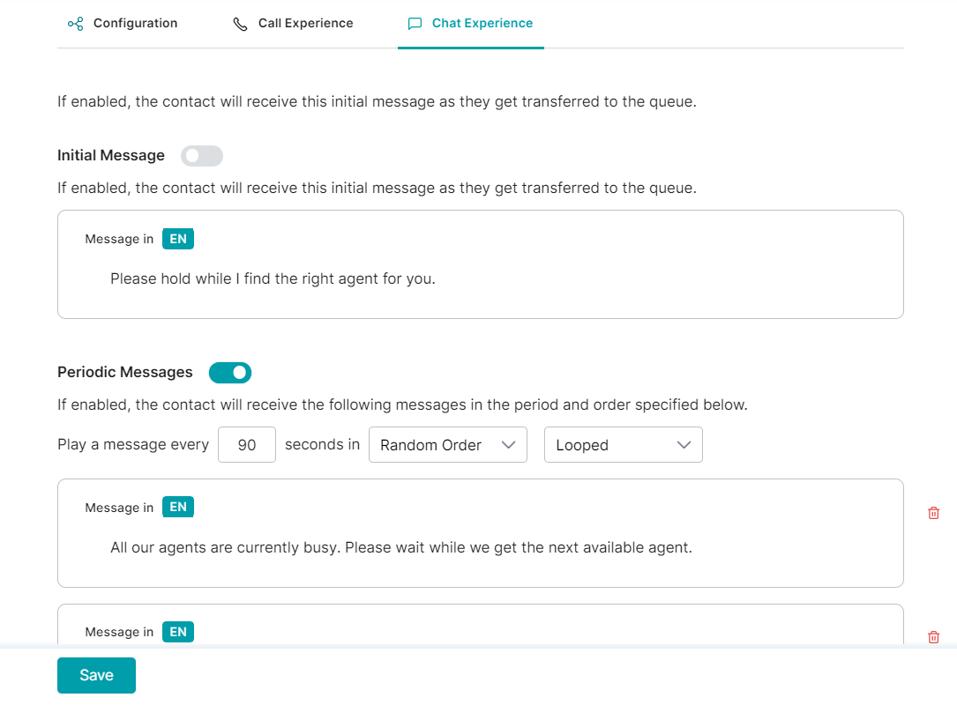
Task: Save the chat experience settings
Action: [x=96, y=675]
